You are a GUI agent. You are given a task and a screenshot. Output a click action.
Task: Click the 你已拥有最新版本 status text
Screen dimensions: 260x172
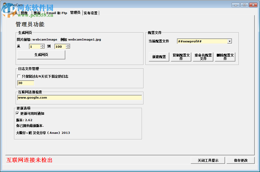pyautogui.click(x=30, y=126)
